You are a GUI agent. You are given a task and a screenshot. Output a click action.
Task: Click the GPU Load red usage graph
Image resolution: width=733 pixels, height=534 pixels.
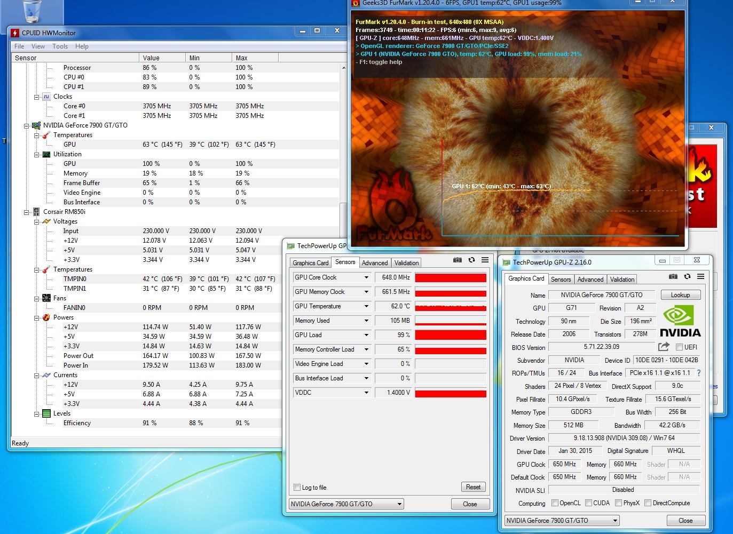[x=451, y=335]
